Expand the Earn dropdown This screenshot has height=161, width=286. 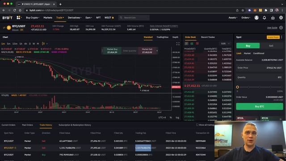88,18
